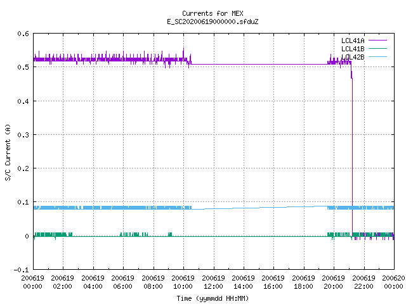The height and width of the screenshot is (304, 406).
Task: Select the filename 'E_SC20200619000000.sfduZ' subtitle
Action: coord(213,22)
